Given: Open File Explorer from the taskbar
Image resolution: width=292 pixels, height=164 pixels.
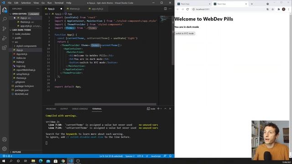Looking at the screenshot, I should (x=33, y=161).
